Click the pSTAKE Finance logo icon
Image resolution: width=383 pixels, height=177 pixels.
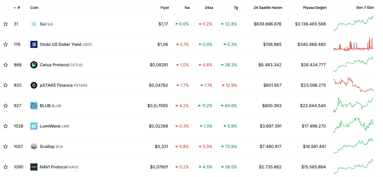coord(34,85)
